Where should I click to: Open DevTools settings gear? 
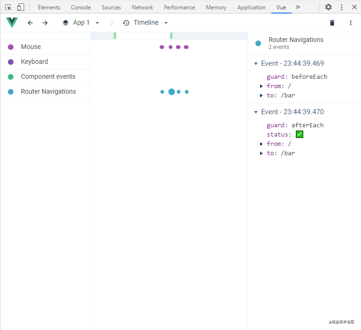point(328,7)
